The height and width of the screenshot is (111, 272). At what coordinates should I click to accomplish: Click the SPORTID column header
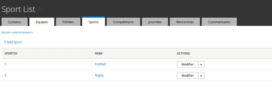coord(11,53)
